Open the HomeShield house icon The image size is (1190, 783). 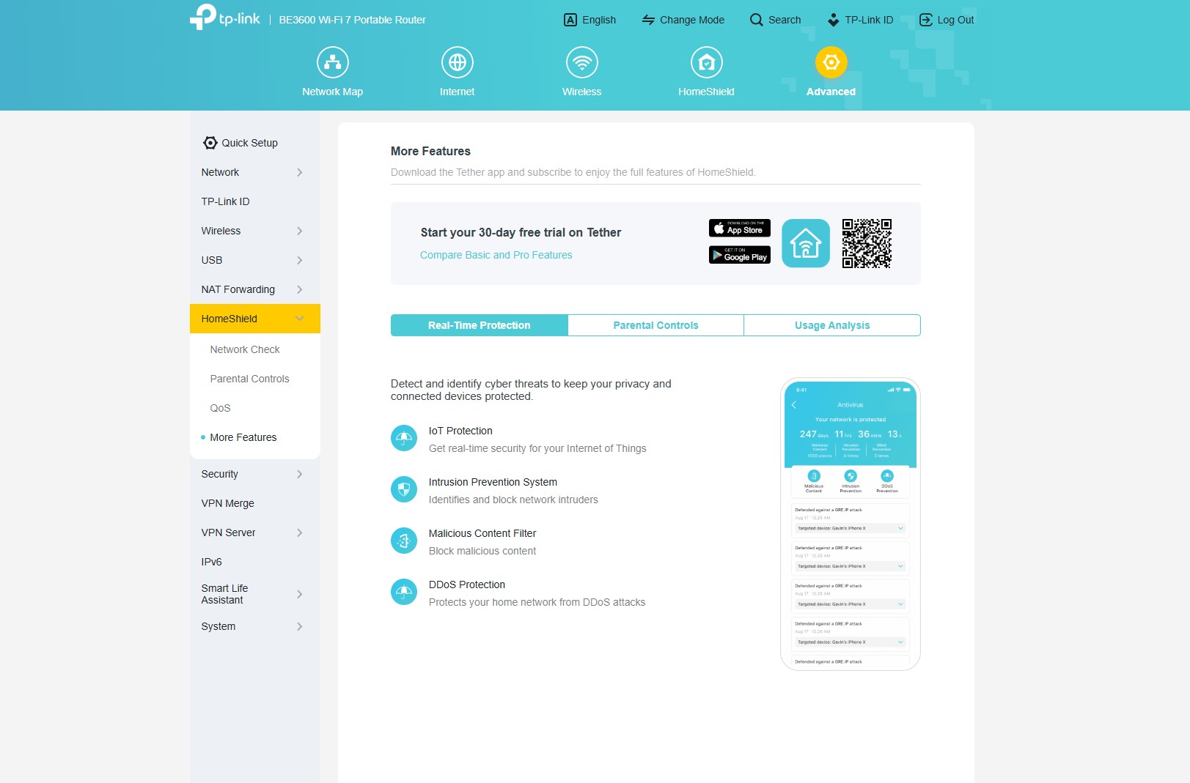[x=707, y=62]
